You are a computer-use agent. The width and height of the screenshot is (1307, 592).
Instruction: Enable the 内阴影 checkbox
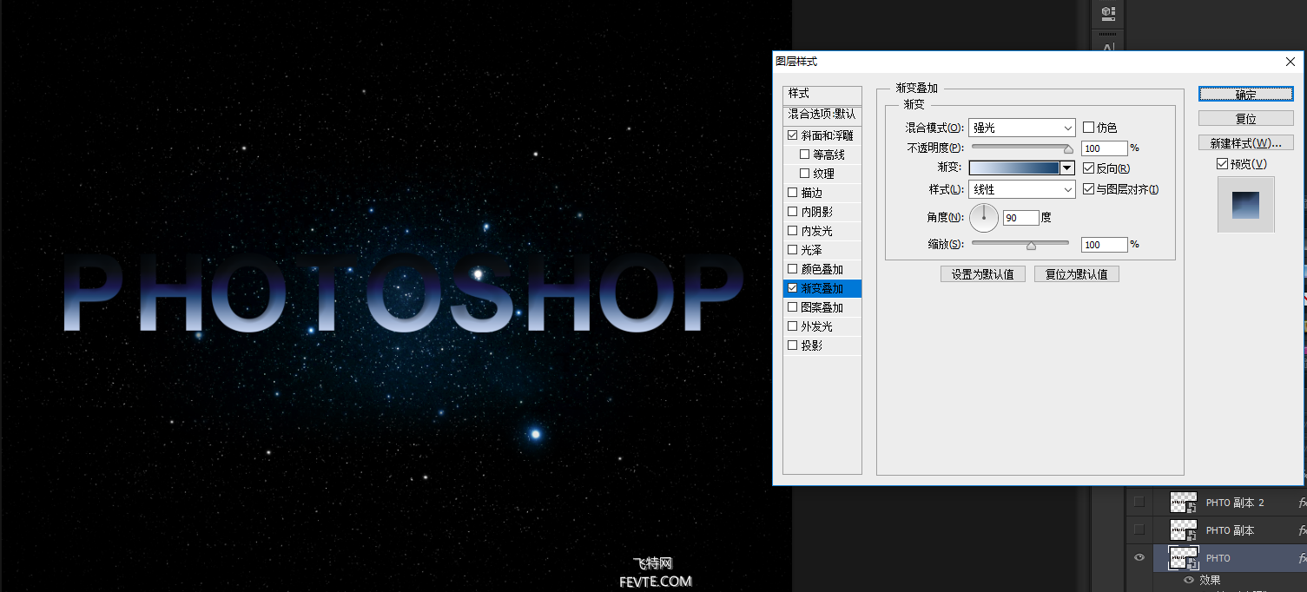click(x=792, y=212)
